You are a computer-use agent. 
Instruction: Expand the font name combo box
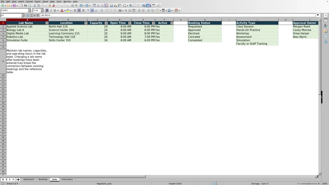29,10
